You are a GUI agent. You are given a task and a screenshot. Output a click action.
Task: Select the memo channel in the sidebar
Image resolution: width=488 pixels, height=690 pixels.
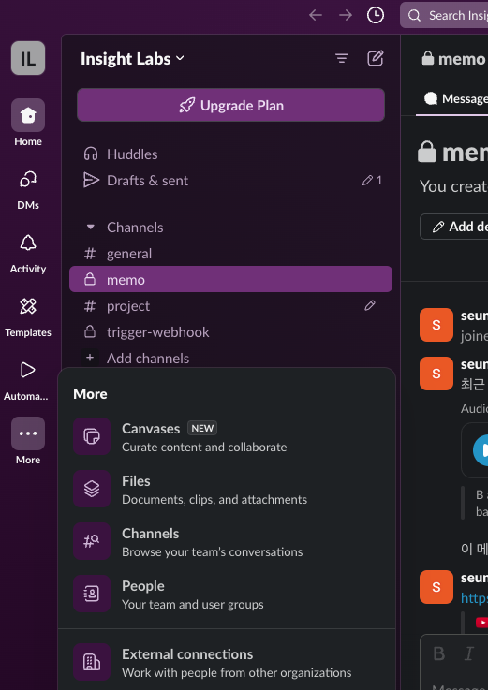[230, 279]
